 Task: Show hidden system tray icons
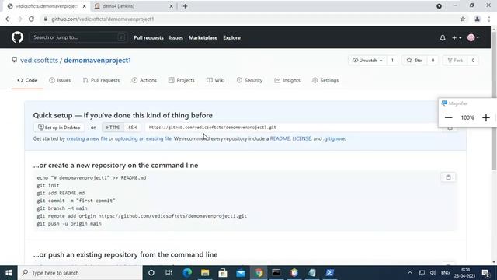point(410,273)
